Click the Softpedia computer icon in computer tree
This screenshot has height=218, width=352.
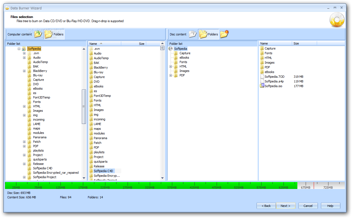(24, 49)
